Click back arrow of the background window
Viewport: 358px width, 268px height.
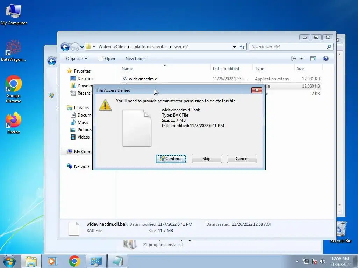tap(52, 61)
